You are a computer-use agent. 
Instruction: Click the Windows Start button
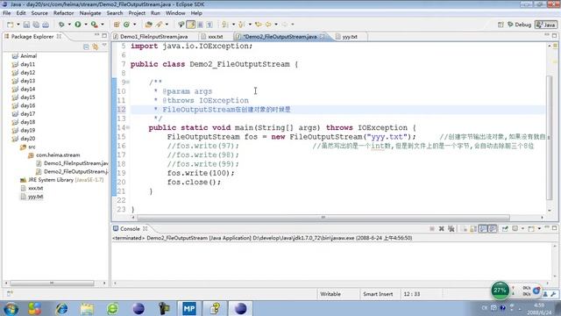point(11,309)
